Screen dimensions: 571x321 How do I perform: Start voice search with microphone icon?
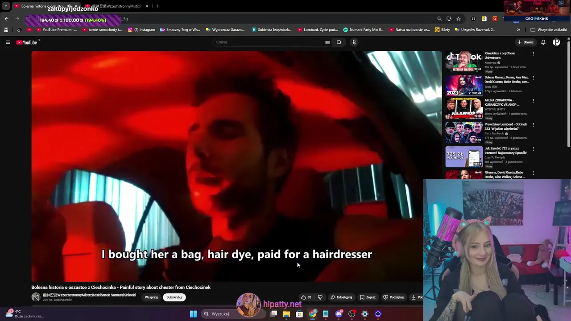coord(354,42)
